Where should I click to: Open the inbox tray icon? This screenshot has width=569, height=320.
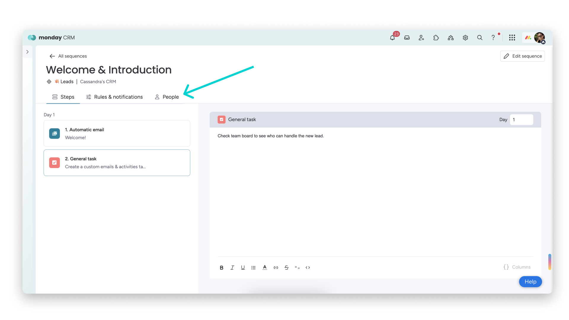coord(407,38)
